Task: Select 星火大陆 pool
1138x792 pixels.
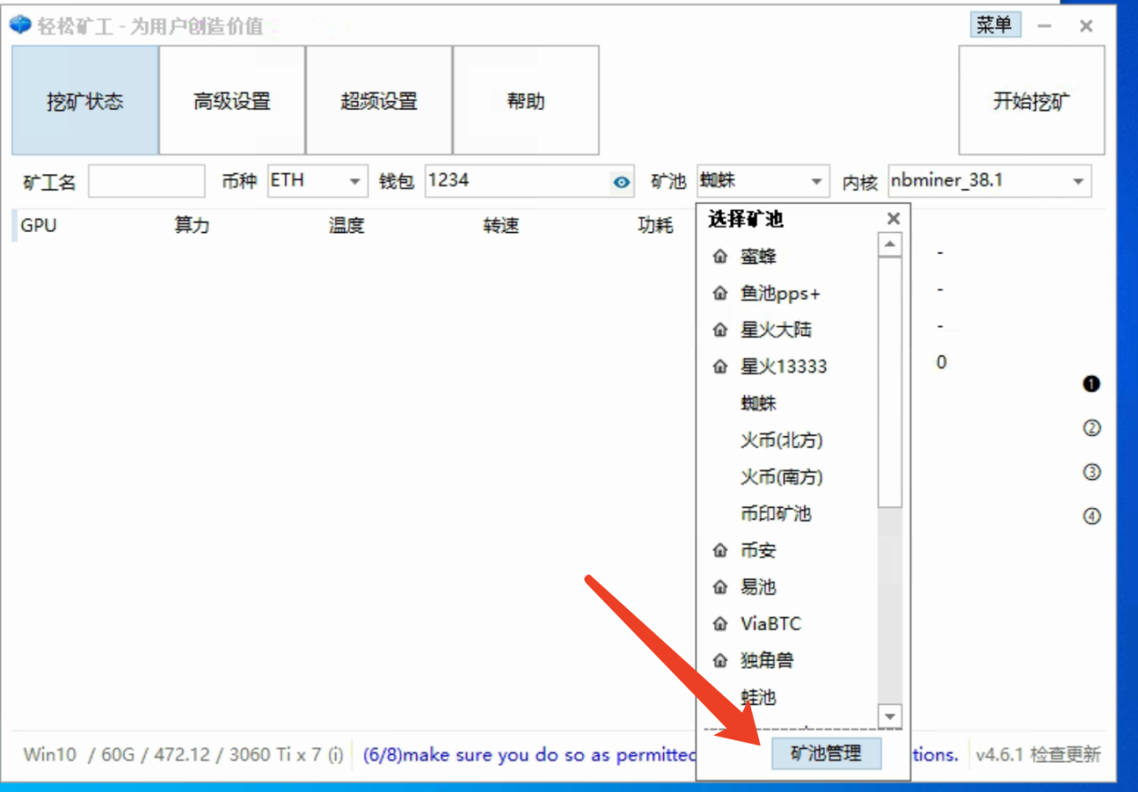Action: [x=776, y=330]
